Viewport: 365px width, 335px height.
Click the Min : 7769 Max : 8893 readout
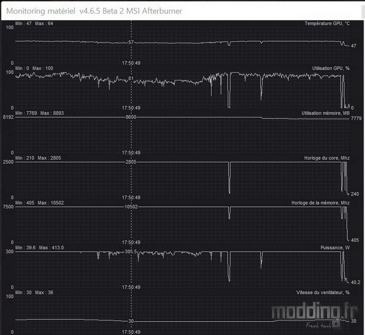[x=39, y=113]
